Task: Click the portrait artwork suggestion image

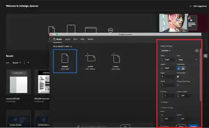Action: pyautogui.click(x=173, y=23)
